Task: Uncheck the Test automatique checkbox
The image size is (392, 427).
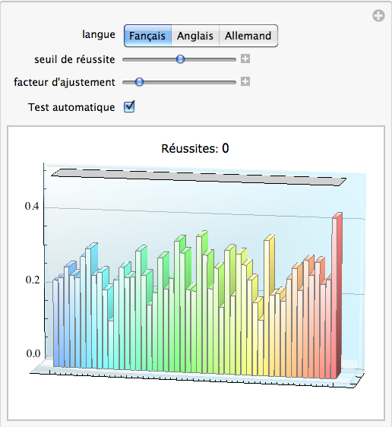Action: click(x=129, y=106)
